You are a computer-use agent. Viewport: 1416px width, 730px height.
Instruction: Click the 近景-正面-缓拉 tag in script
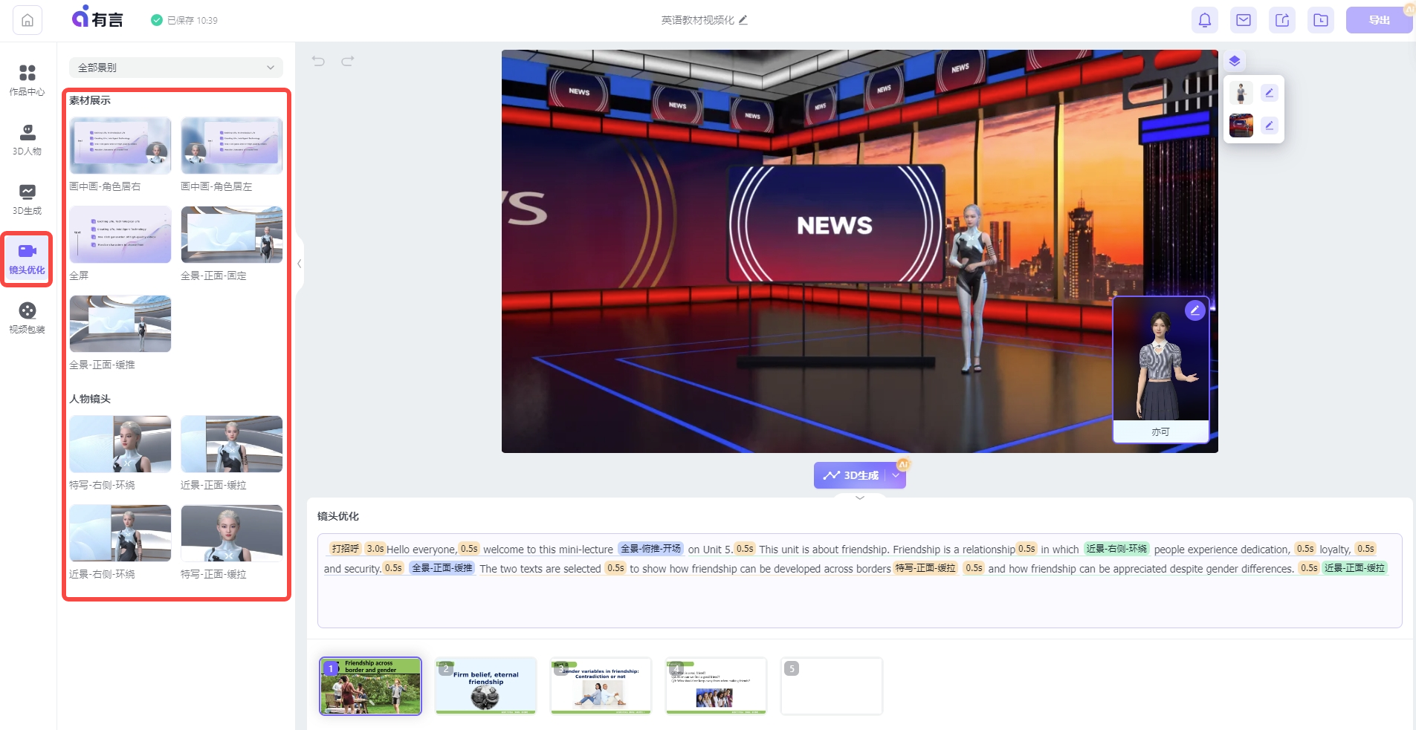1354,568
